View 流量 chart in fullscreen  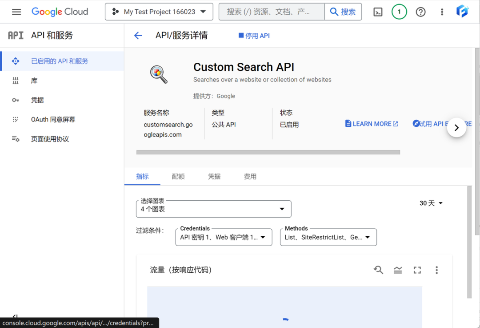click(417, 270)
